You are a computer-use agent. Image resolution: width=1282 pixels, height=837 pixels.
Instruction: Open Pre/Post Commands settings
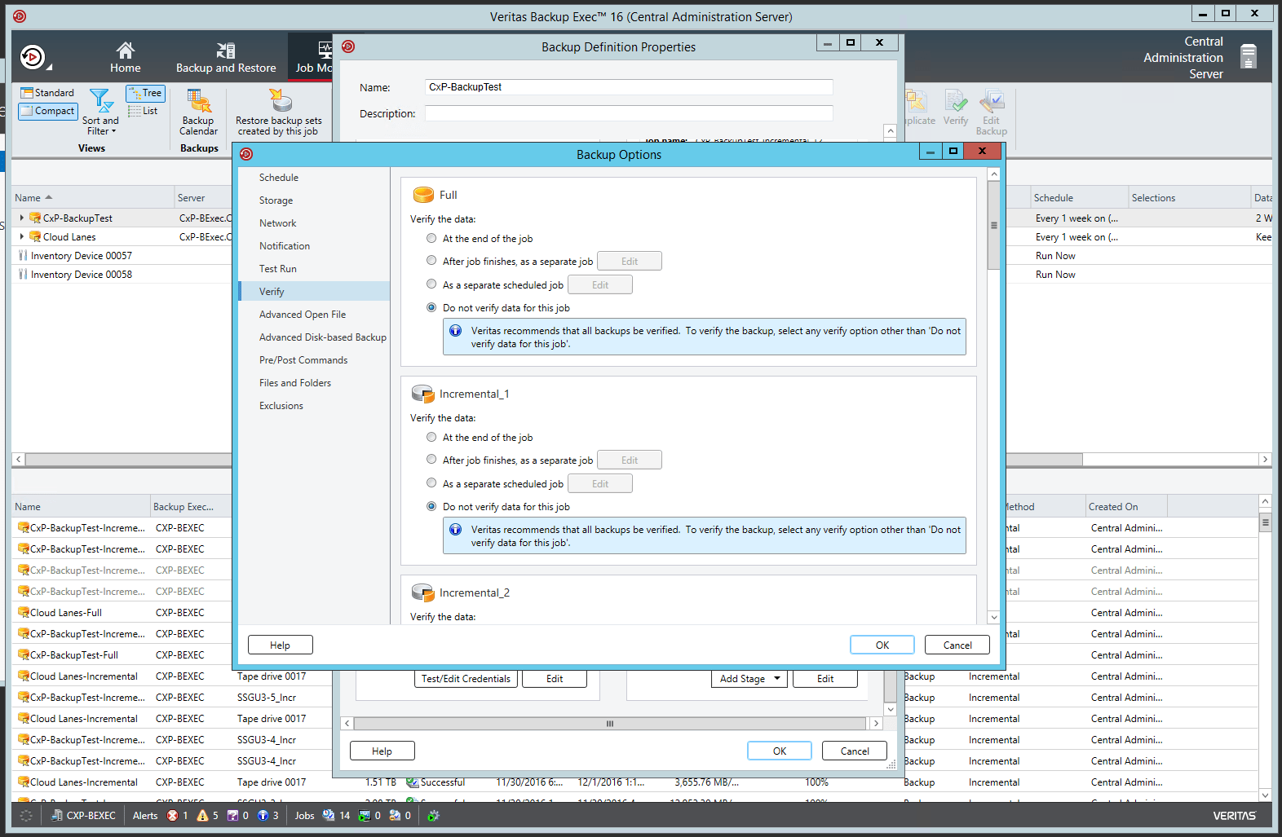(x=314, y=360)
